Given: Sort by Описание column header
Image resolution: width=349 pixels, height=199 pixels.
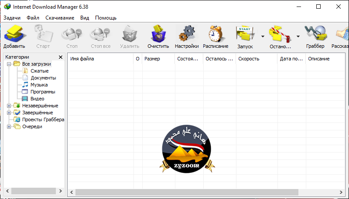Looking at the screenshot, I should 325,59.
